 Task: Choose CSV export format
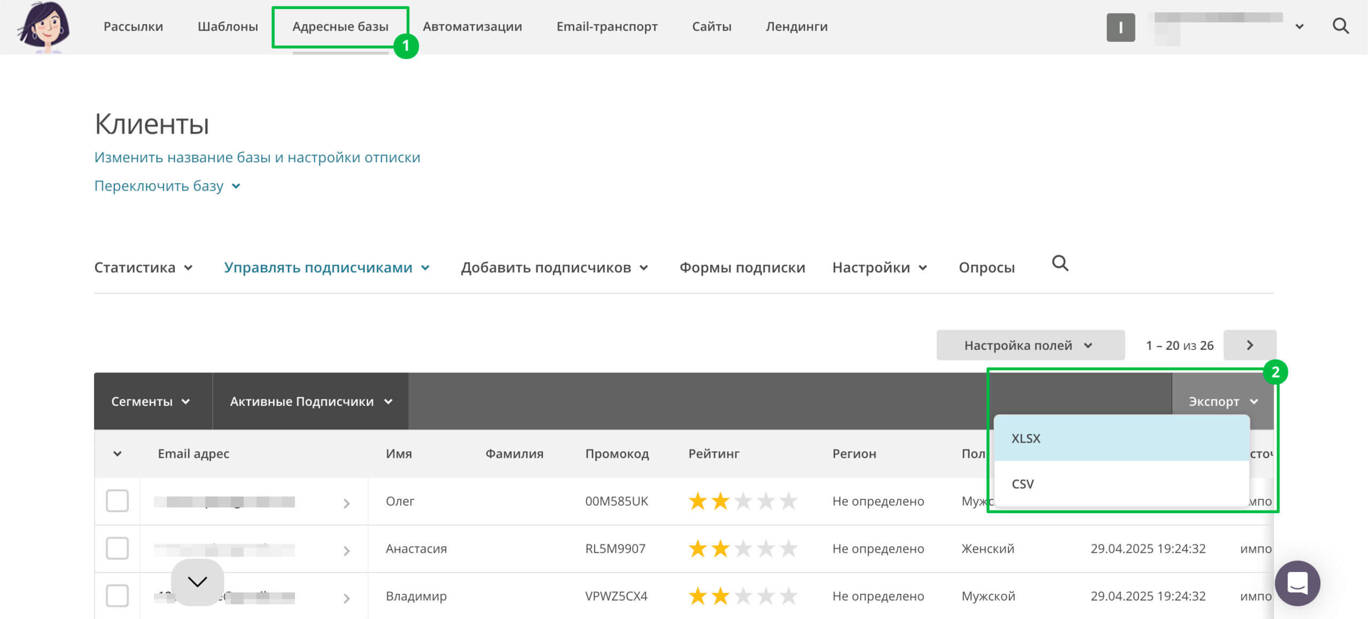pyautogui.click(x=1122, y=484)
